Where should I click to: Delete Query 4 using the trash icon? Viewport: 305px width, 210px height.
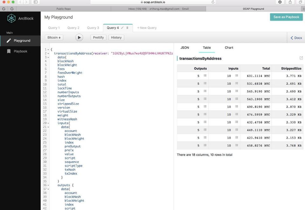click(127, 28)
